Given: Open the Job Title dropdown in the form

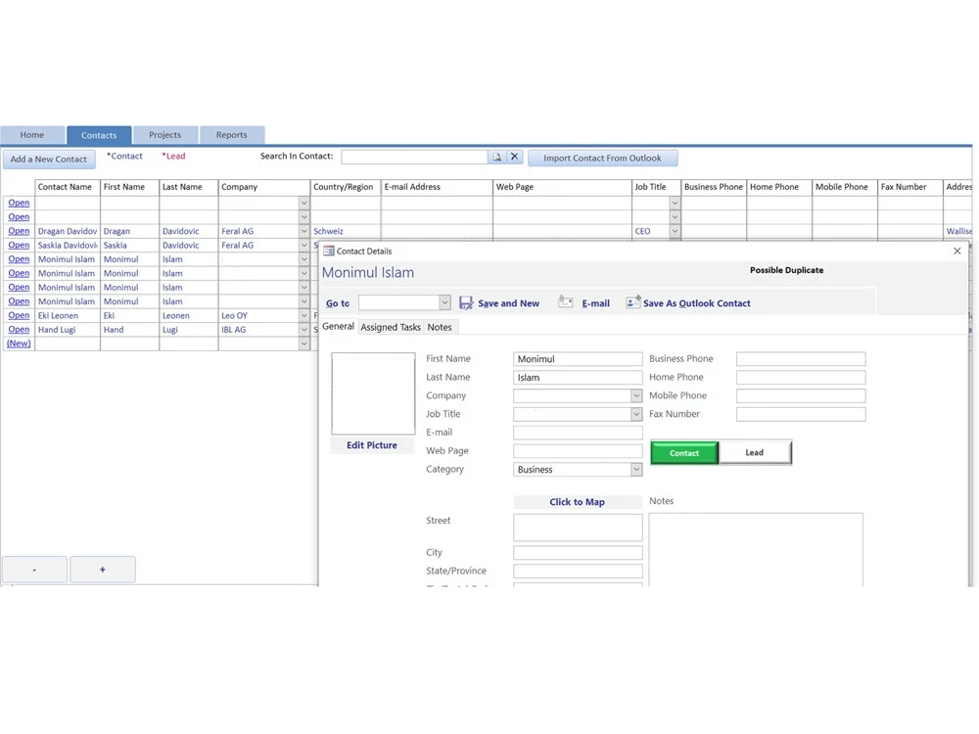Looking at the screenshot, I should (x=634, y=414).
